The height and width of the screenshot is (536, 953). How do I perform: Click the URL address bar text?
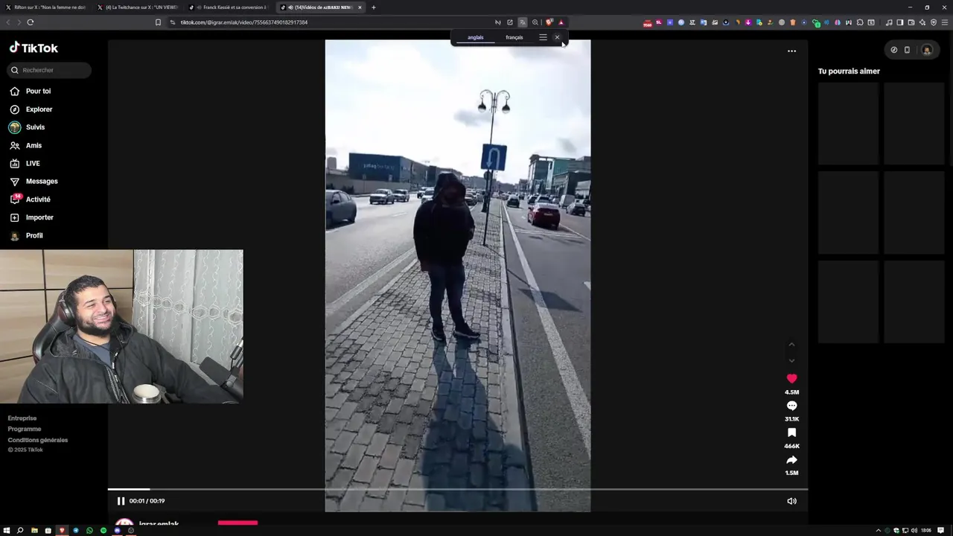pos(244,22)
